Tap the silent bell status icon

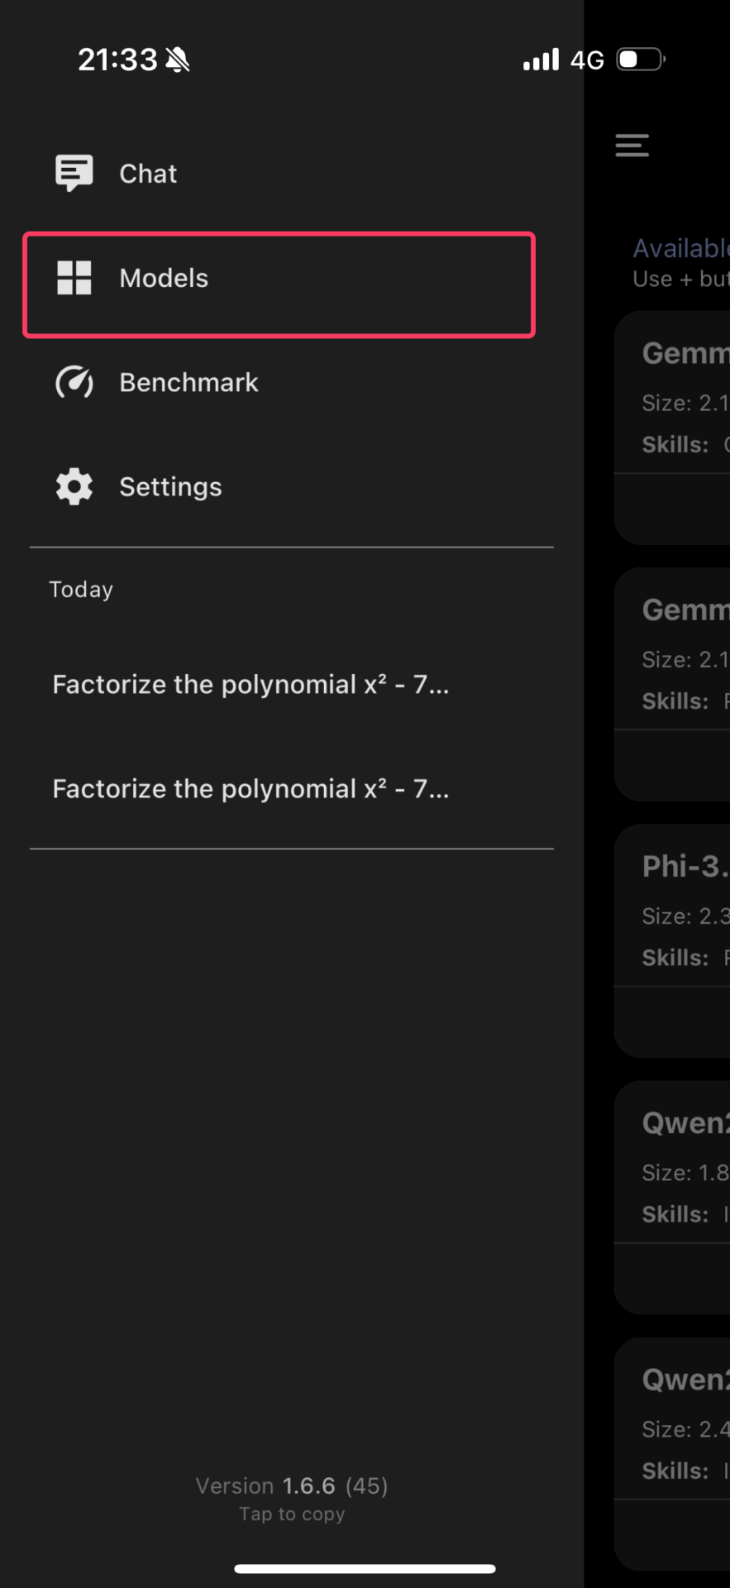coord(178,60)
